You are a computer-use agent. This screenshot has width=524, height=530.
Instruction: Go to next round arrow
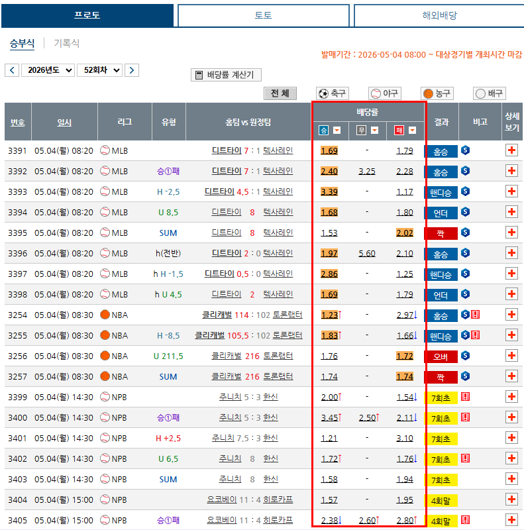pos(132,70)
